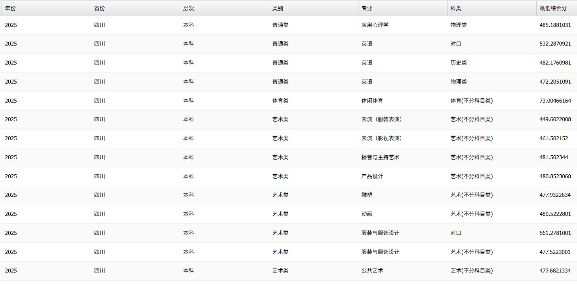This screenshot has height=284, width=577.
Task: Click the 类别 column header
Action: (313, 8)
